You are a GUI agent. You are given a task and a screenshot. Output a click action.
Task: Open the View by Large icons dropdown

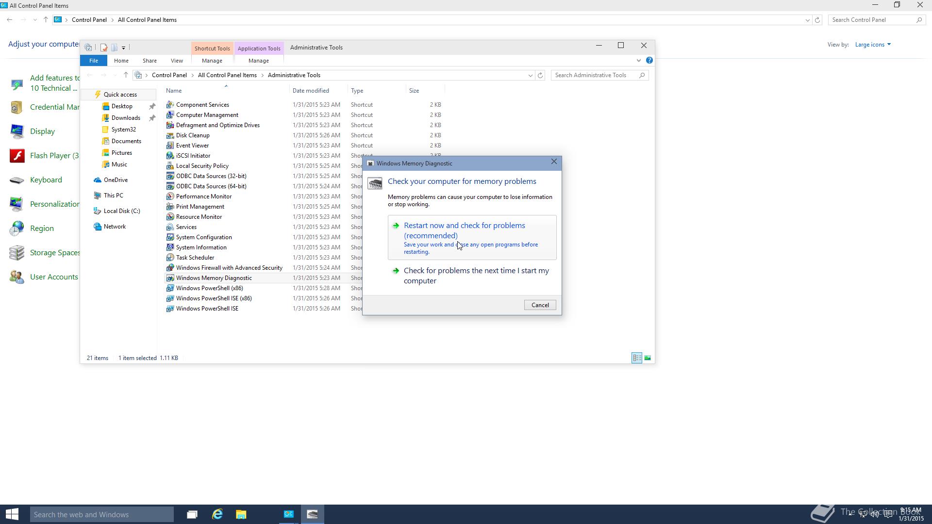click(873, 45)
